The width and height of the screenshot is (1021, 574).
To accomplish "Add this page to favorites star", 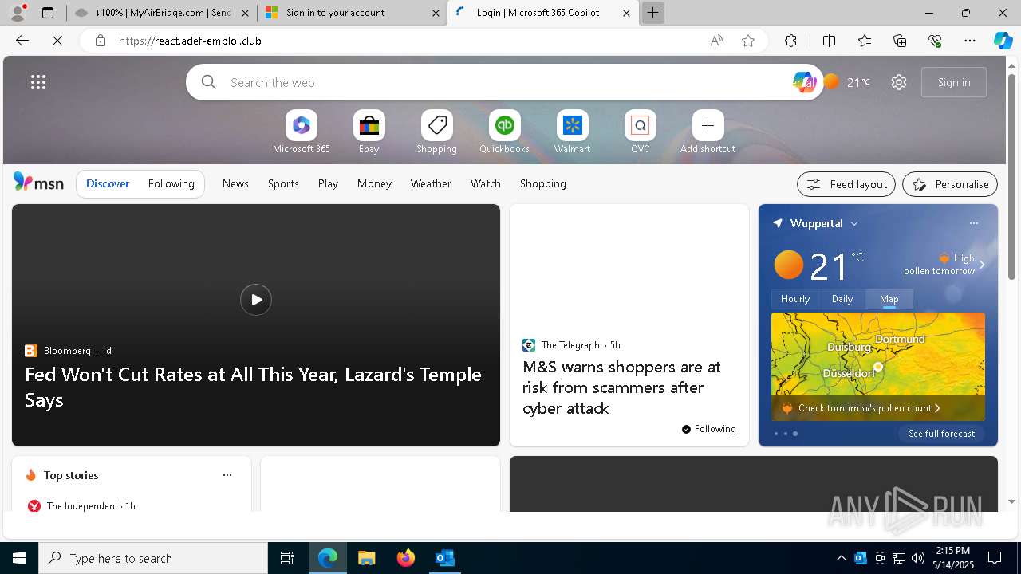I will click(748, 41).
